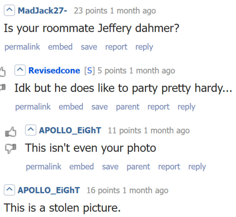Embed MadJack27-'s comment

click(x=60, y=47)
